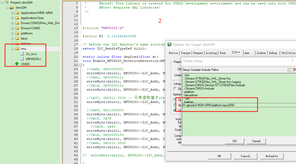
Task: Expand the Drivers/CMSIS group
Action: click(12, 28)
